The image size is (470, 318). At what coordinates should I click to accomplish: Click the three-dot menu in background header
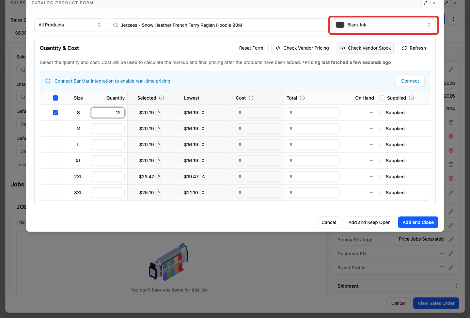(x=453, y=19)
